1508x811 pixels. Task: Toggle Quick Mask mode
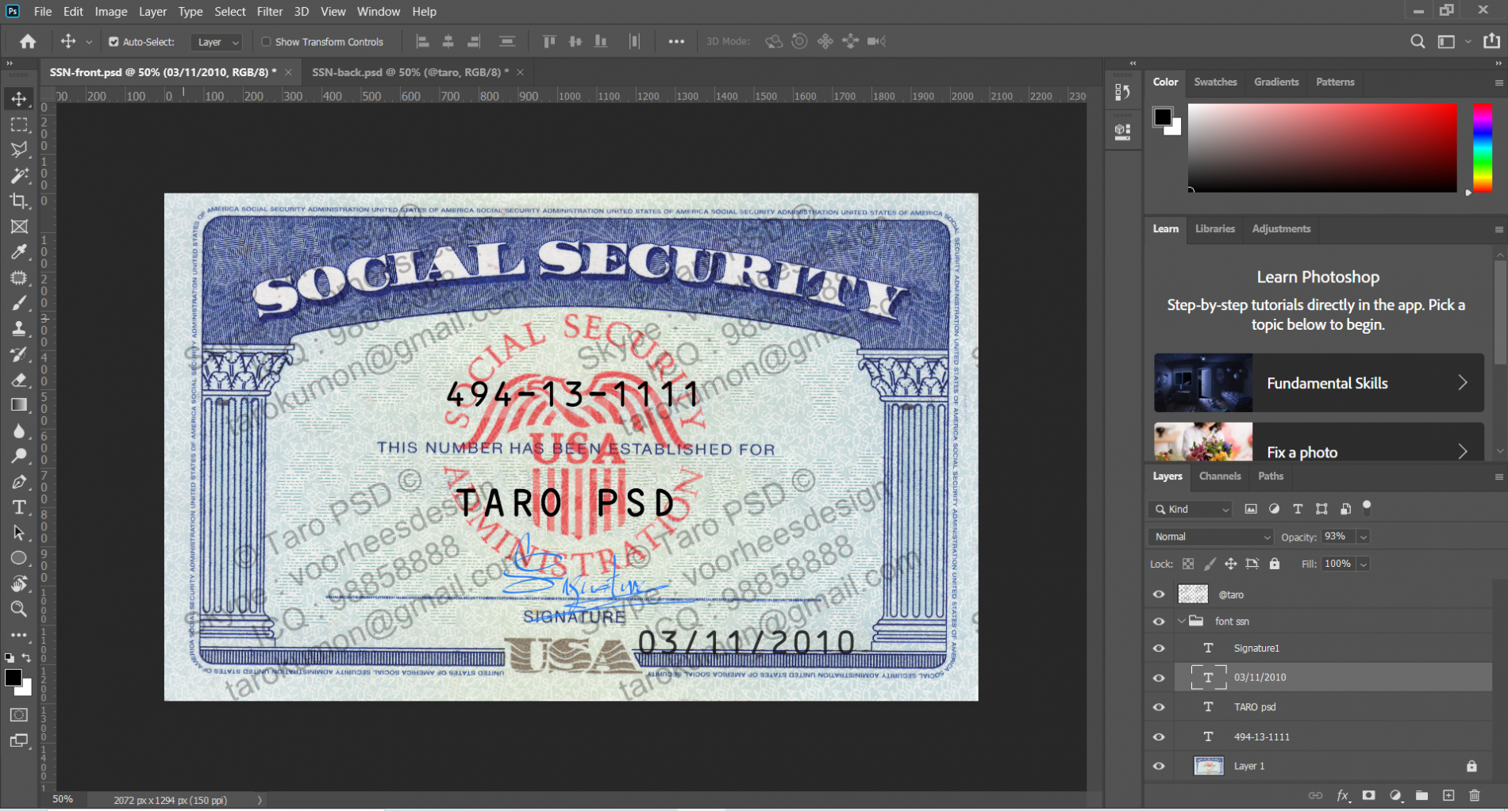point(19,715)
